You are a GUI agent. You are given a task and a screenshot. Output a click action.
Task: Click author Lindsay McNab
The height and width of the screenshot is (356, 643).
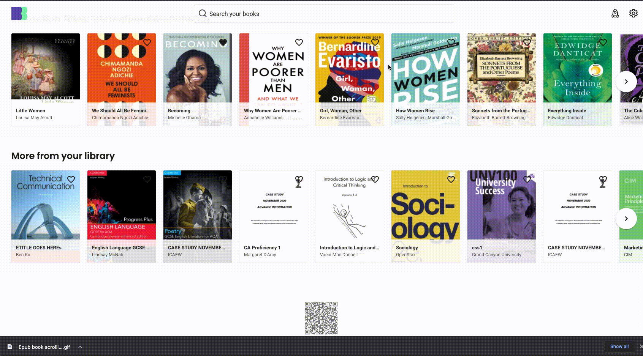(108, 255)
